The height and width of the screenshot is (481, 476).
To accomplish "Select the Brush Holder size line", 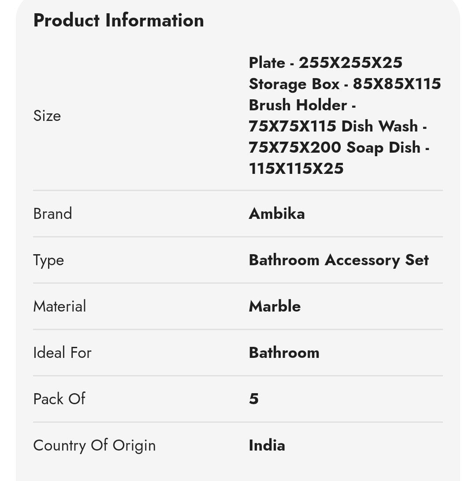I will (x=302, y=105).
